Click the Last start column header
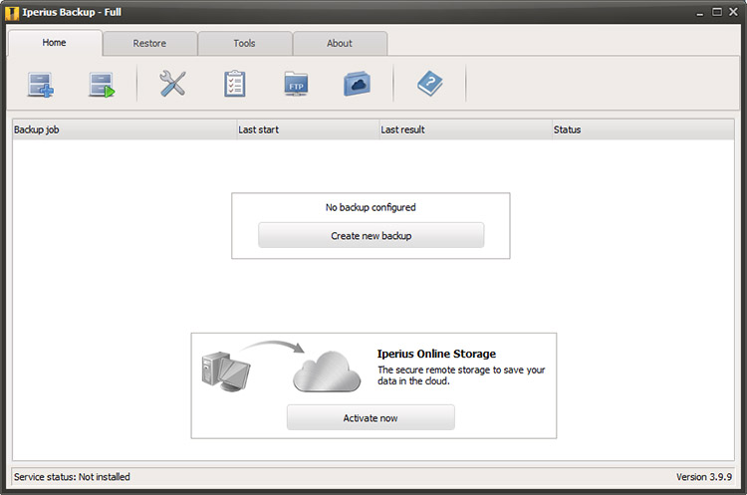Image resolution: width=747 pixels, height=495 pixels. click(308, 129)
